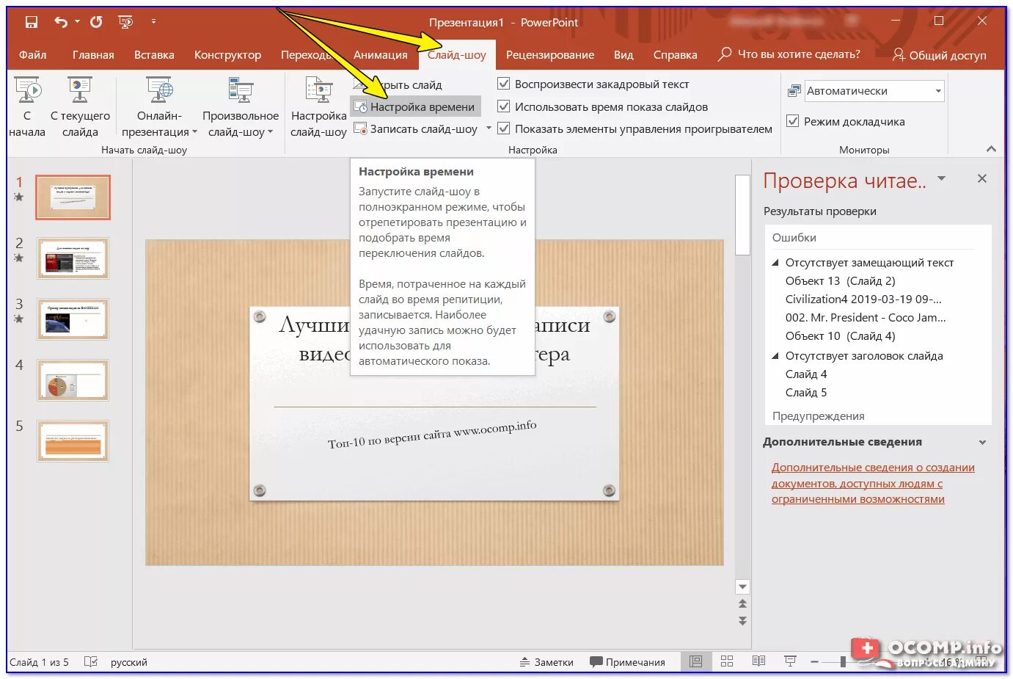Image resolution: width=1013 pixels, height=679 pixels.
Task: Switch to the 'Вставка' tab
Action: (x=154, y=55)
